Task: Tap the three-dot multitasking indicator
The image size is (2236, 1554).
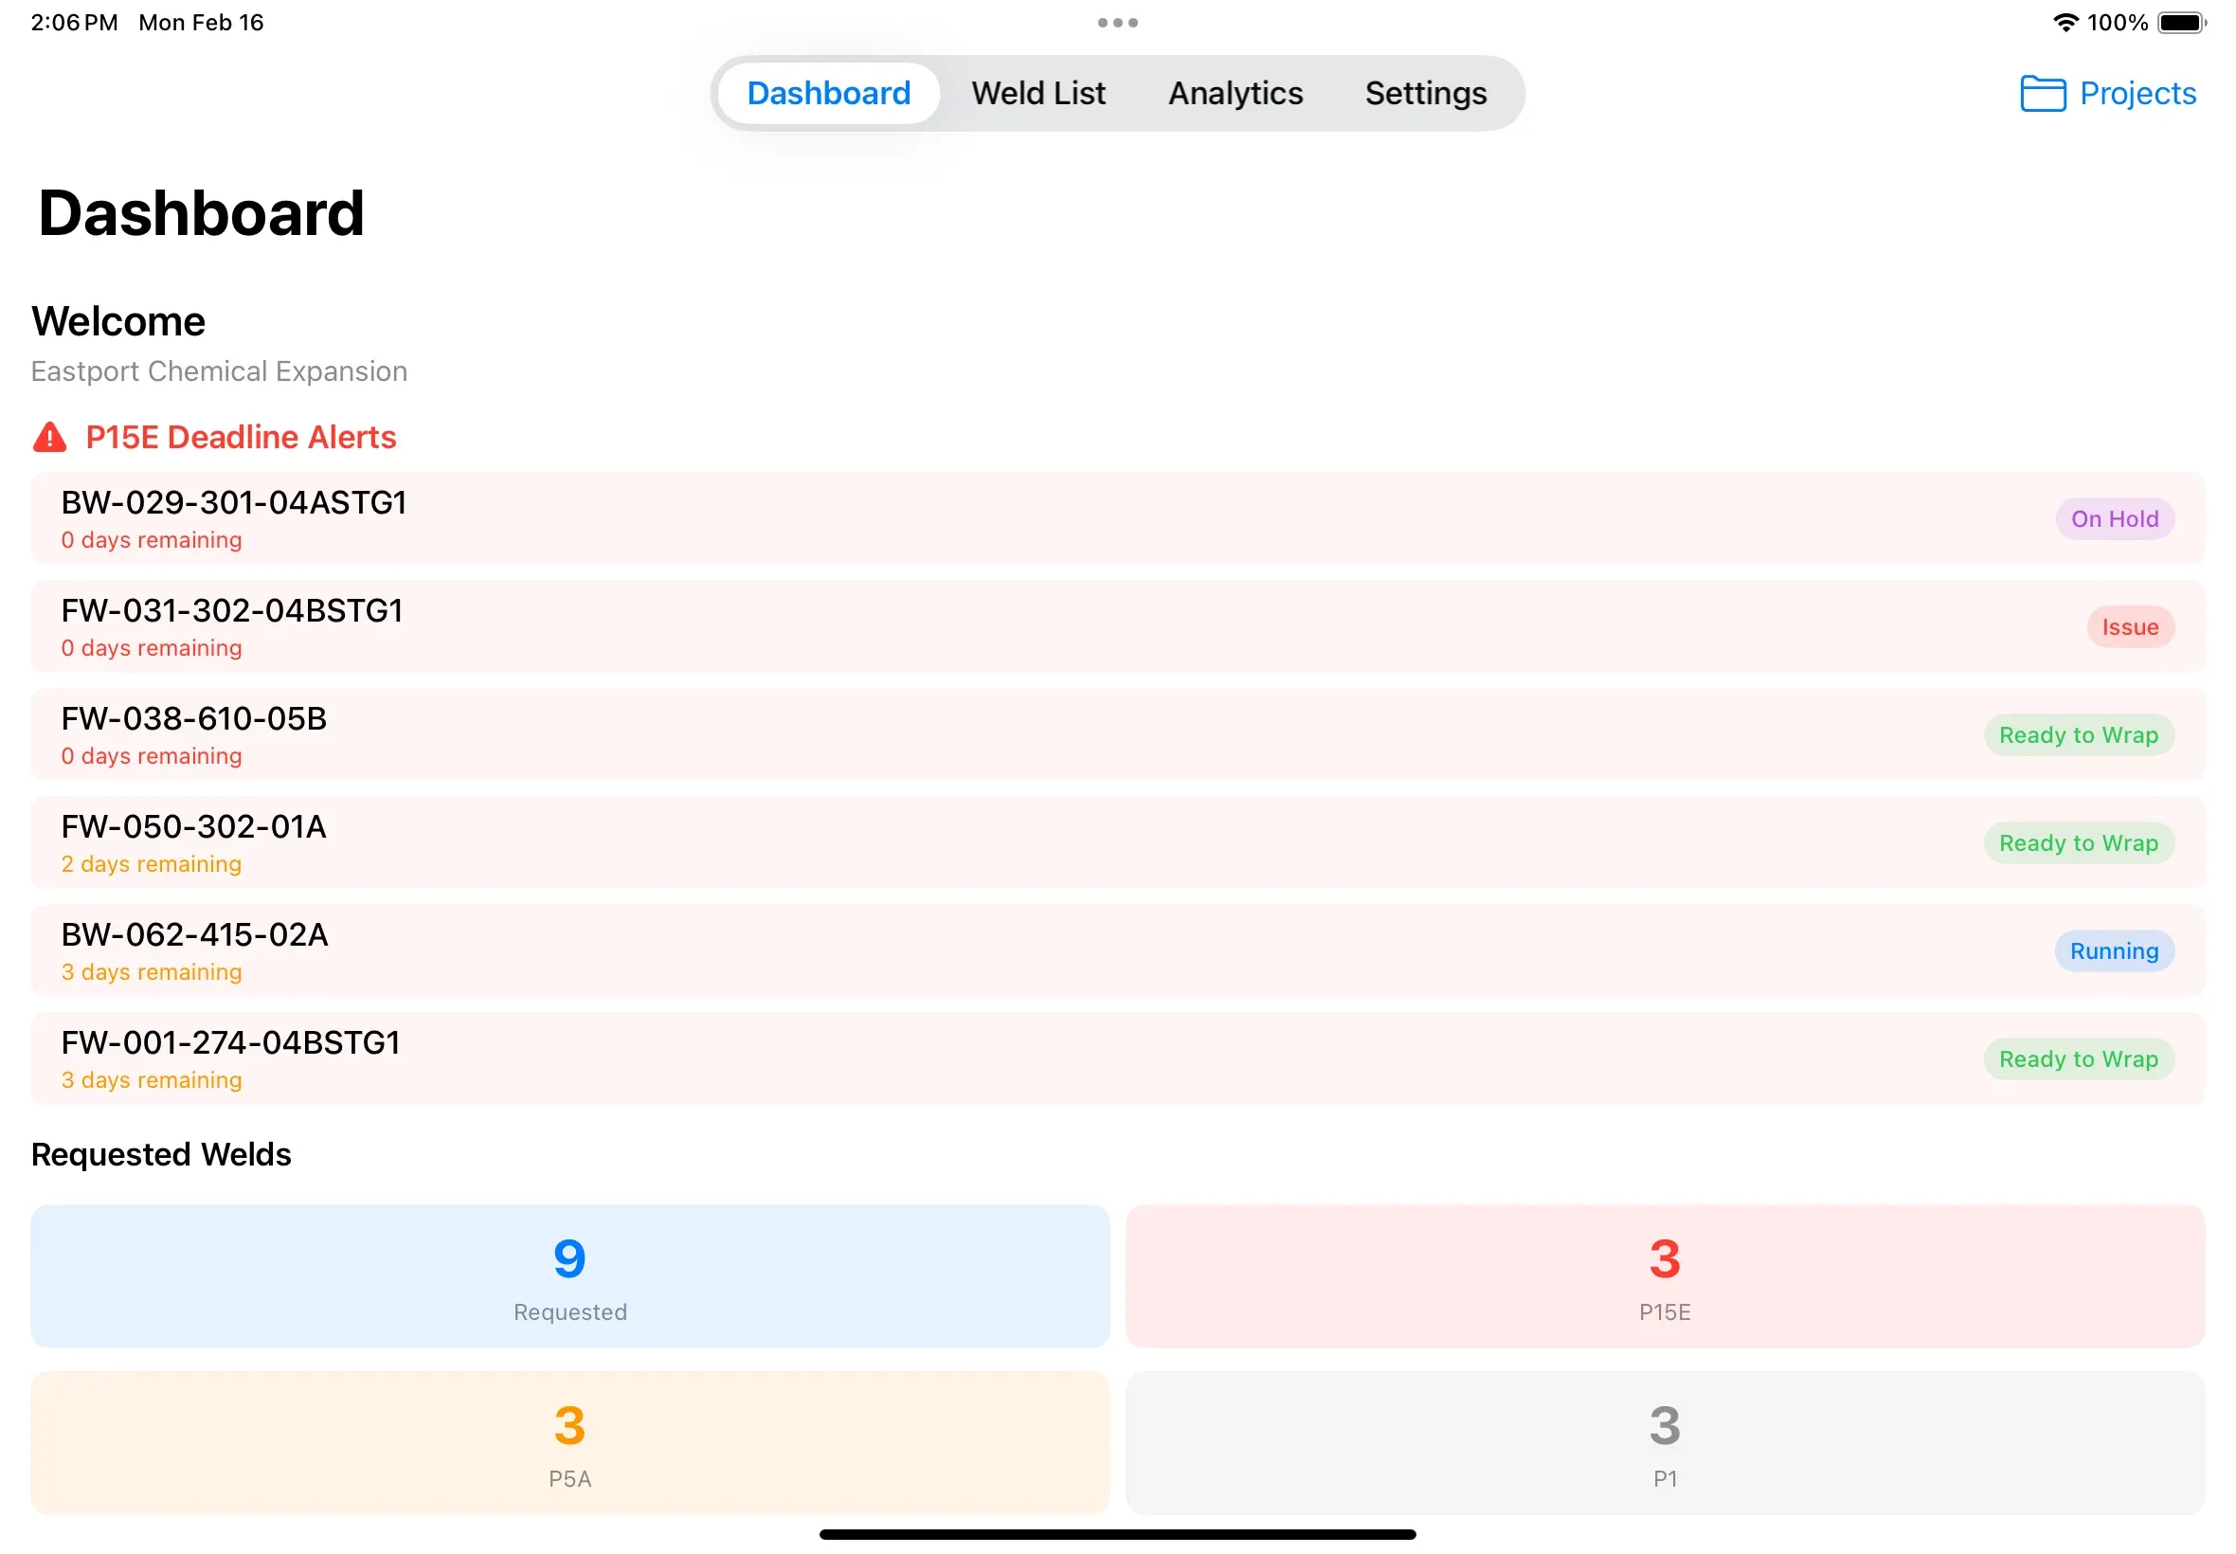Action: click(1117, 22)
